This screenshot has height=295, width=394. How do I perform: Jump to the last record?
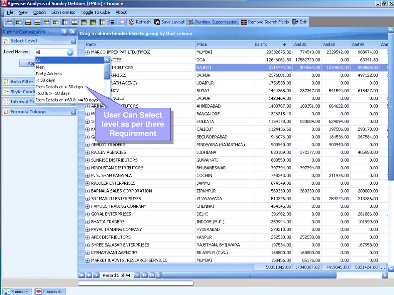pyautogui.click(x=152, y=275)
